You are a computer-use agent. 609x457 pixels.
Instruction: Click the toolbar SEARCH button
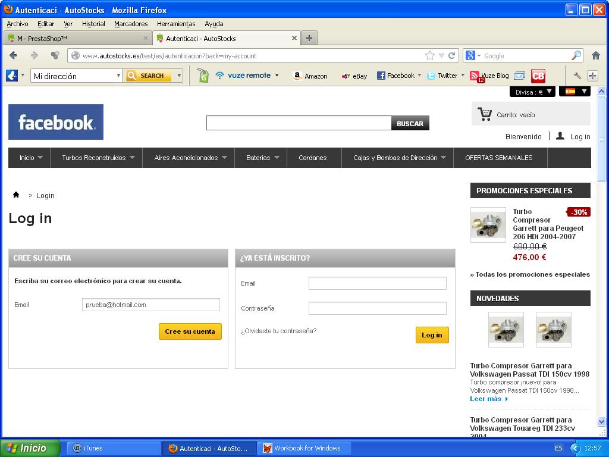click(147, 76)
